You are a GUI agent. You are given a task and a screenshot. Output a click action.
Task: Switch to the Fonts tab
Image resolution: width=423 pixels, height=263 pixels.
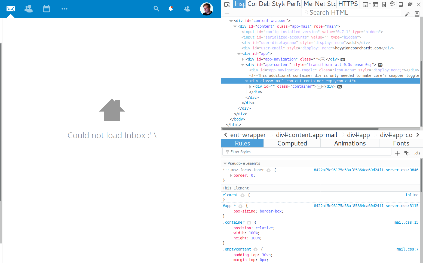(x=401, y=143)
